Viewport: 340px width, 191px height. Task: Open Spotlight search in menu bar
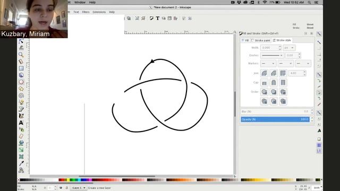309,2
